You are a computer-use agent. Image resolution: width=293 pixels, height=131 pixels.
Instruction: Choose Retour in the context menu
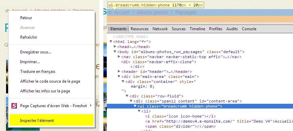pos(26,18)
